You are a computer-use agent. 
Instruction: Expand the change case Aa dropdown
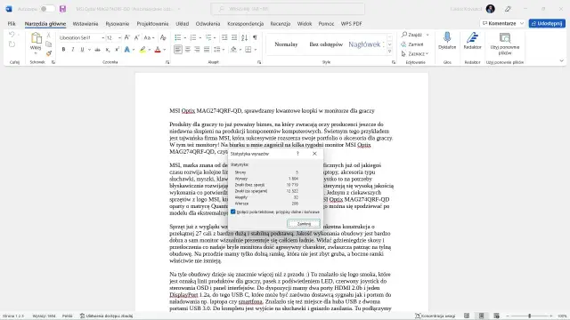point(153,37)
